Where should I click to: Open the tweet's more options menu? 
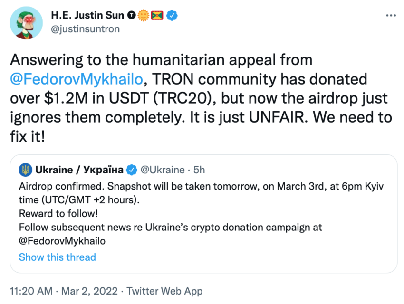tap(391, 15)
